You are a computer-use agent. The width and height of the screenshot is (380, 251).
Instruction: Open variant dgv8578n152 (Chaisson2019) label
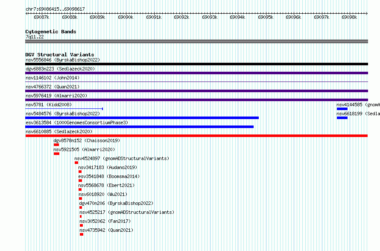click(x=87, y=140)
